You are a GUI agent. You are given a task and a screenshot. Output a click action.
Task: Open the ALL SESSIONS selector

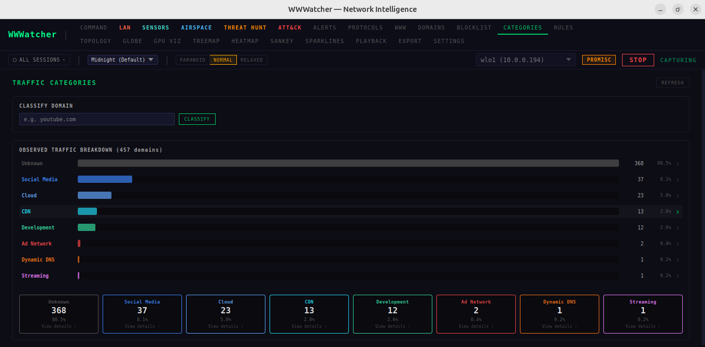[39, 60]
